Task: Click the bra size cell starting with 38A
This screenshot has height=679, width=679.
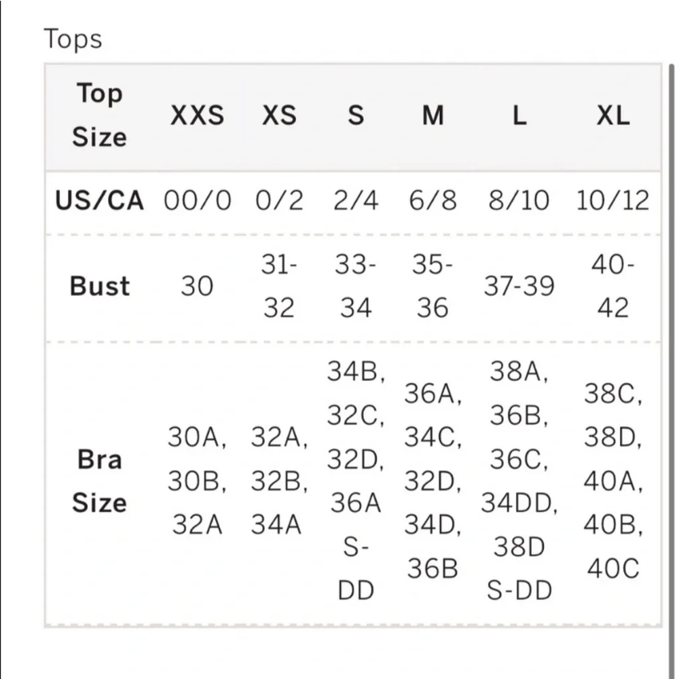Action: [519, 481]
